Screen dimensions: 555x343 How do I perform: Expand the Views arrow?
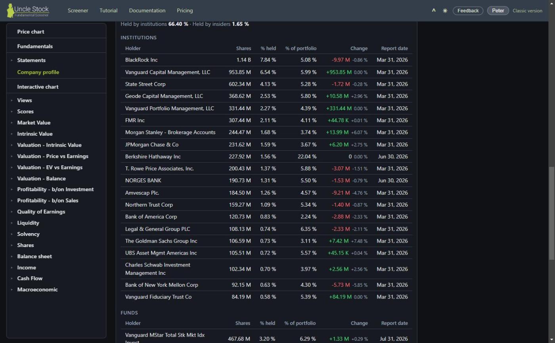(x=12, y=100)
